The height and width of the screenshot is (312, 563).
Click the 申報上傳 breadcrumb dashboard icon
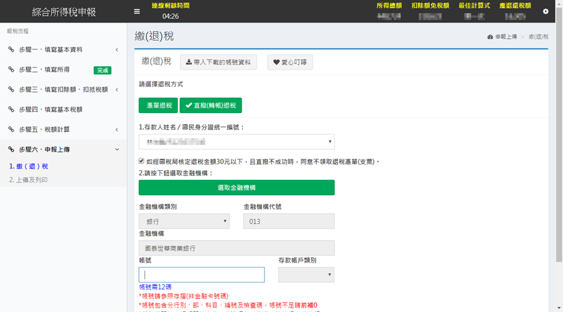(490, 37)
